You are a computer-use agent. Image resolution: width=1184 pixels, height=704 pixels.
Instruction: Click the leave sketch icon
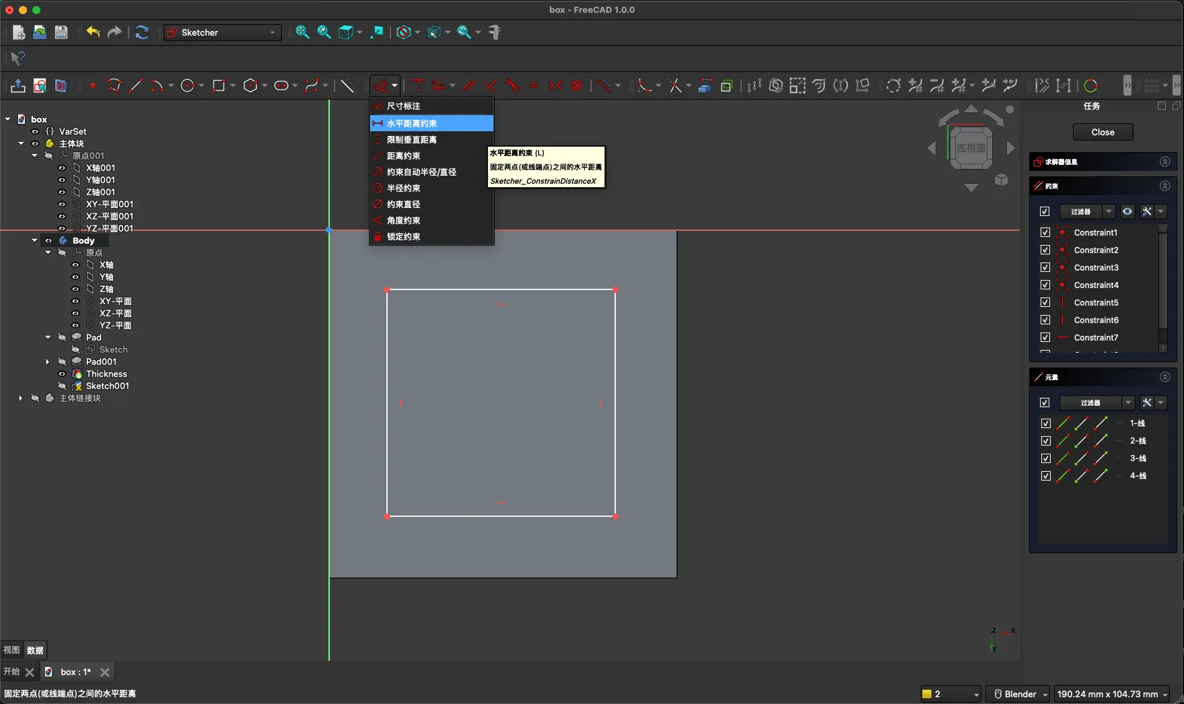coord(18,85)
